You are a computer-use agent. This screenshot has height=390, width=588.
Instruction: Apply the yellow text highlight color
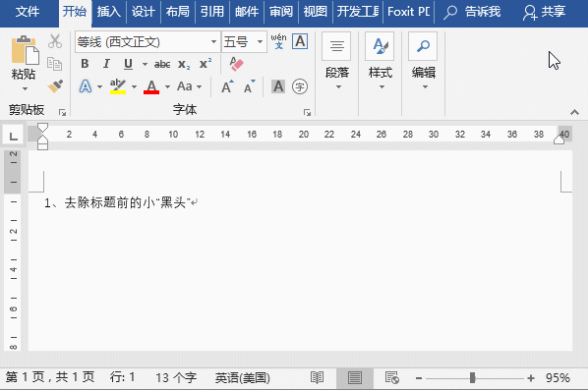[x=118, y=86]
